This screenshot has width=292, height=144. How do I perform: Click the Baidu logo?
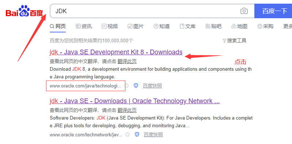click(24, 11)
